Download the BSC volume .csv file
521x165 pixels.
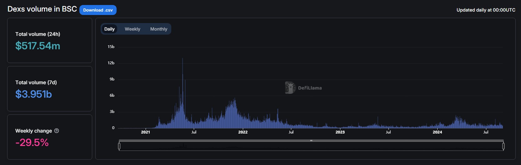pos(98,10)
